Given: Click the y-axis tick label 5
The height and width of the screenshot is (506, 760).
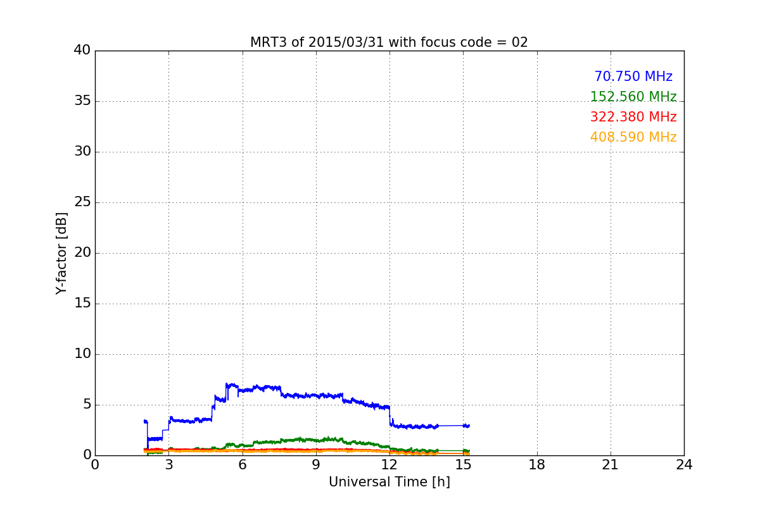Looking at the screenshot, I should coord(86,405).
